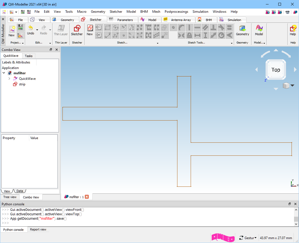
Task: Open the Postprocessings menu
Action: click(x=176, y=12)
